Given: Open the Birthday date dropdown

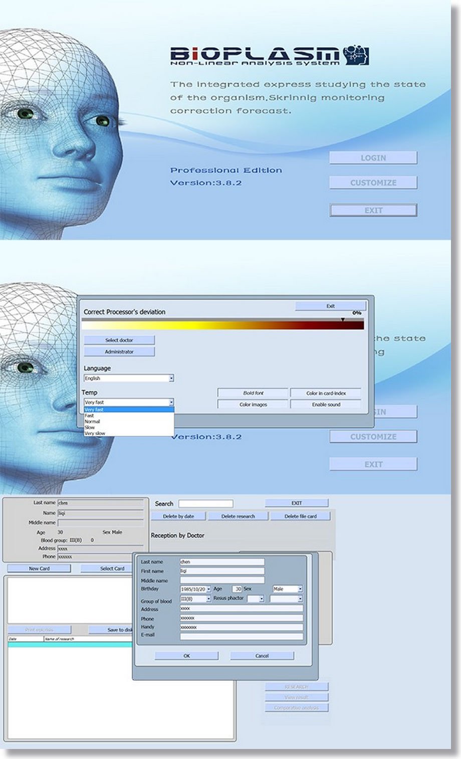Looking at the screenshot, I should tap(208, 589).
